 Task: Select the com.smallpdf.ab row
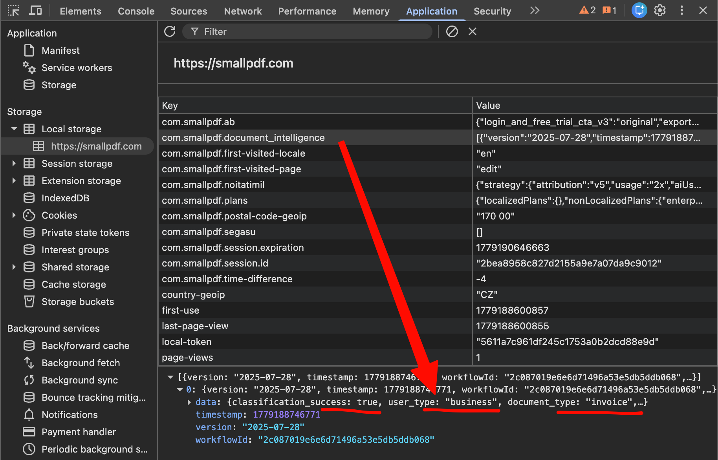click(x=438, y=122)
